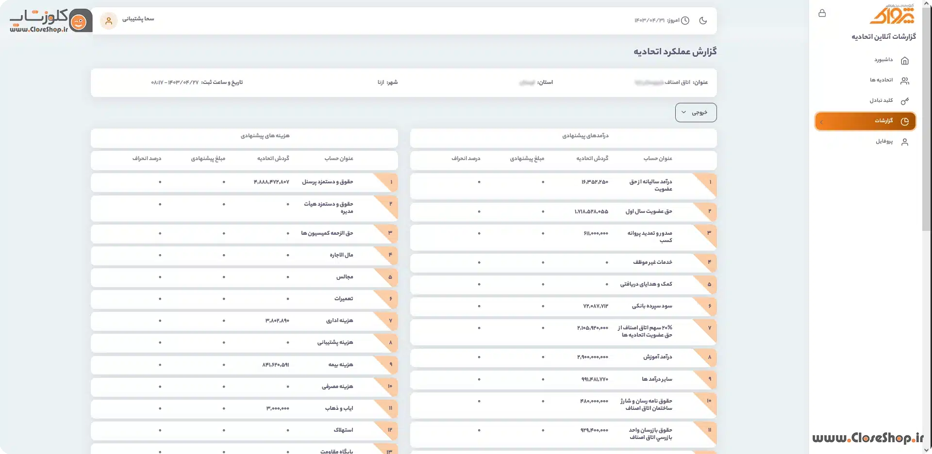Click the درآمد آموزش income row
The image size is (932, 454).
563,357
